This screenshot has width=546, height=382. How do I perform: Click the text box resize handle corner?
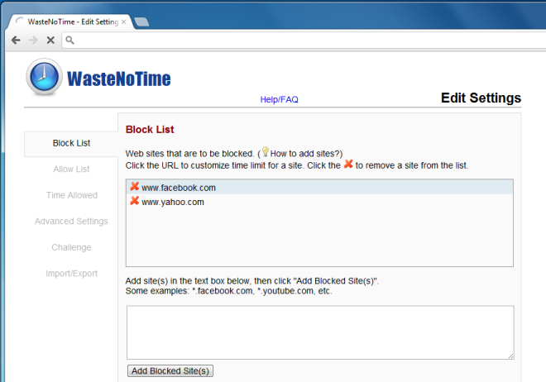510,356
